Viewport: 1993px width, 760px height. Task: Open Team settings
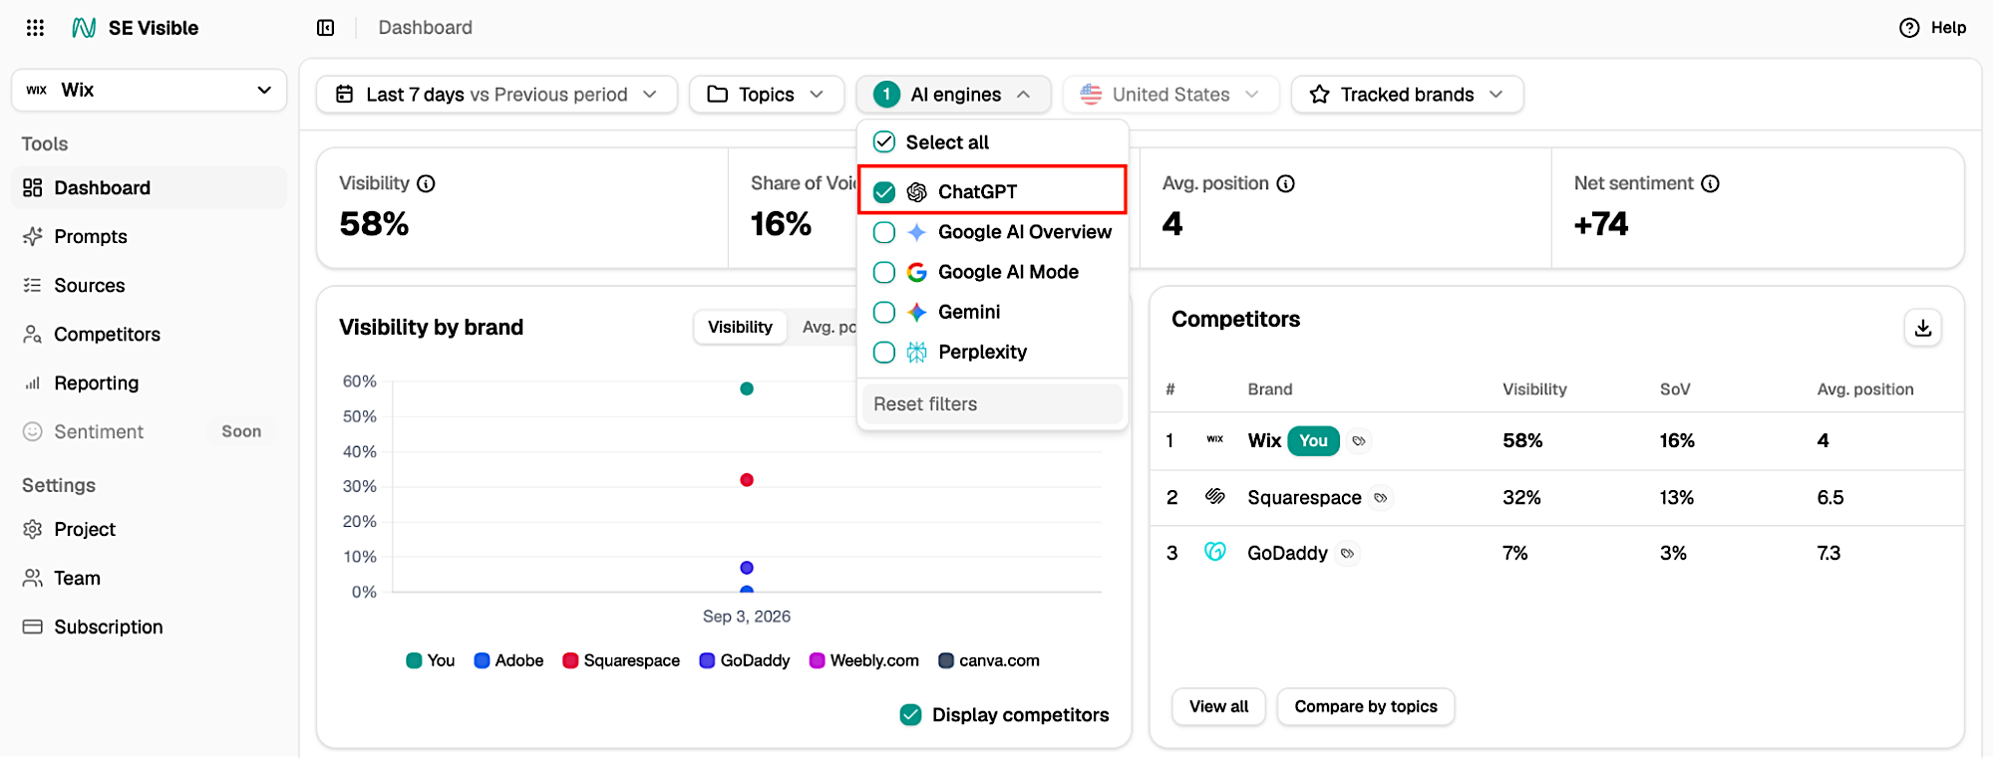150,578
